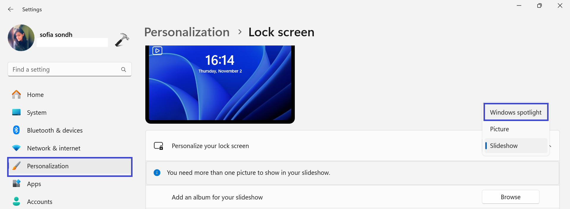Click the Accounts person icon
The width and height of the screenshot is (570, 209).
click(16, 201)
